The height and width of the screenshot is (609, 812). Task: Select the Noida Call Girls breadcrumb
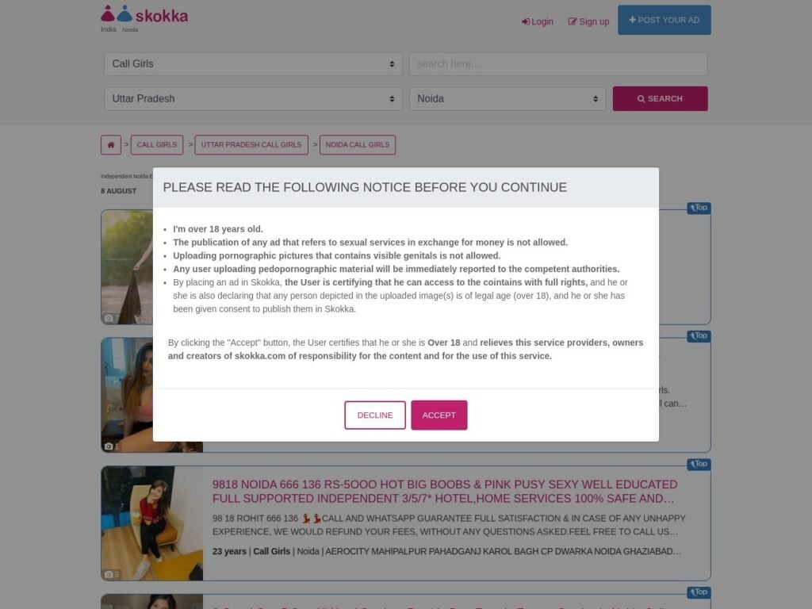pyautogui.click(x=358, y=145)
